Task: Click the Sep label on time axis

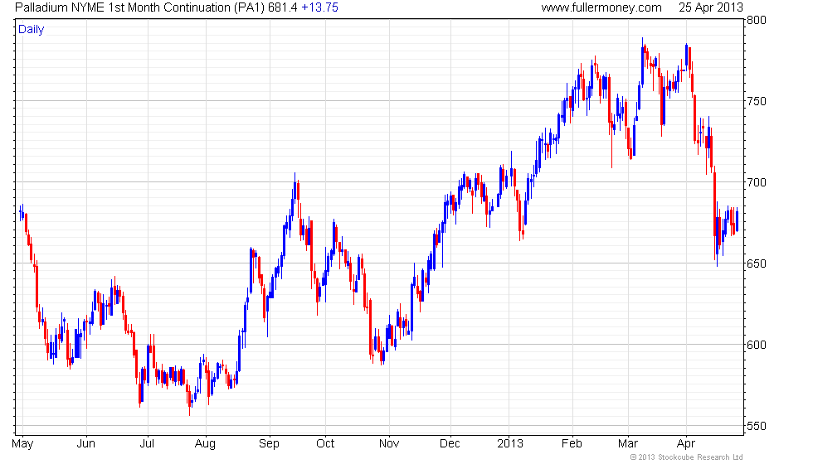Action: tap(269, 444)
